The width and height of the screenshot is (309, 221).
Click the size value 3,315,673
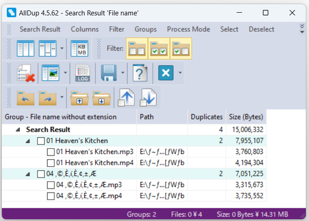pos(249,185)
